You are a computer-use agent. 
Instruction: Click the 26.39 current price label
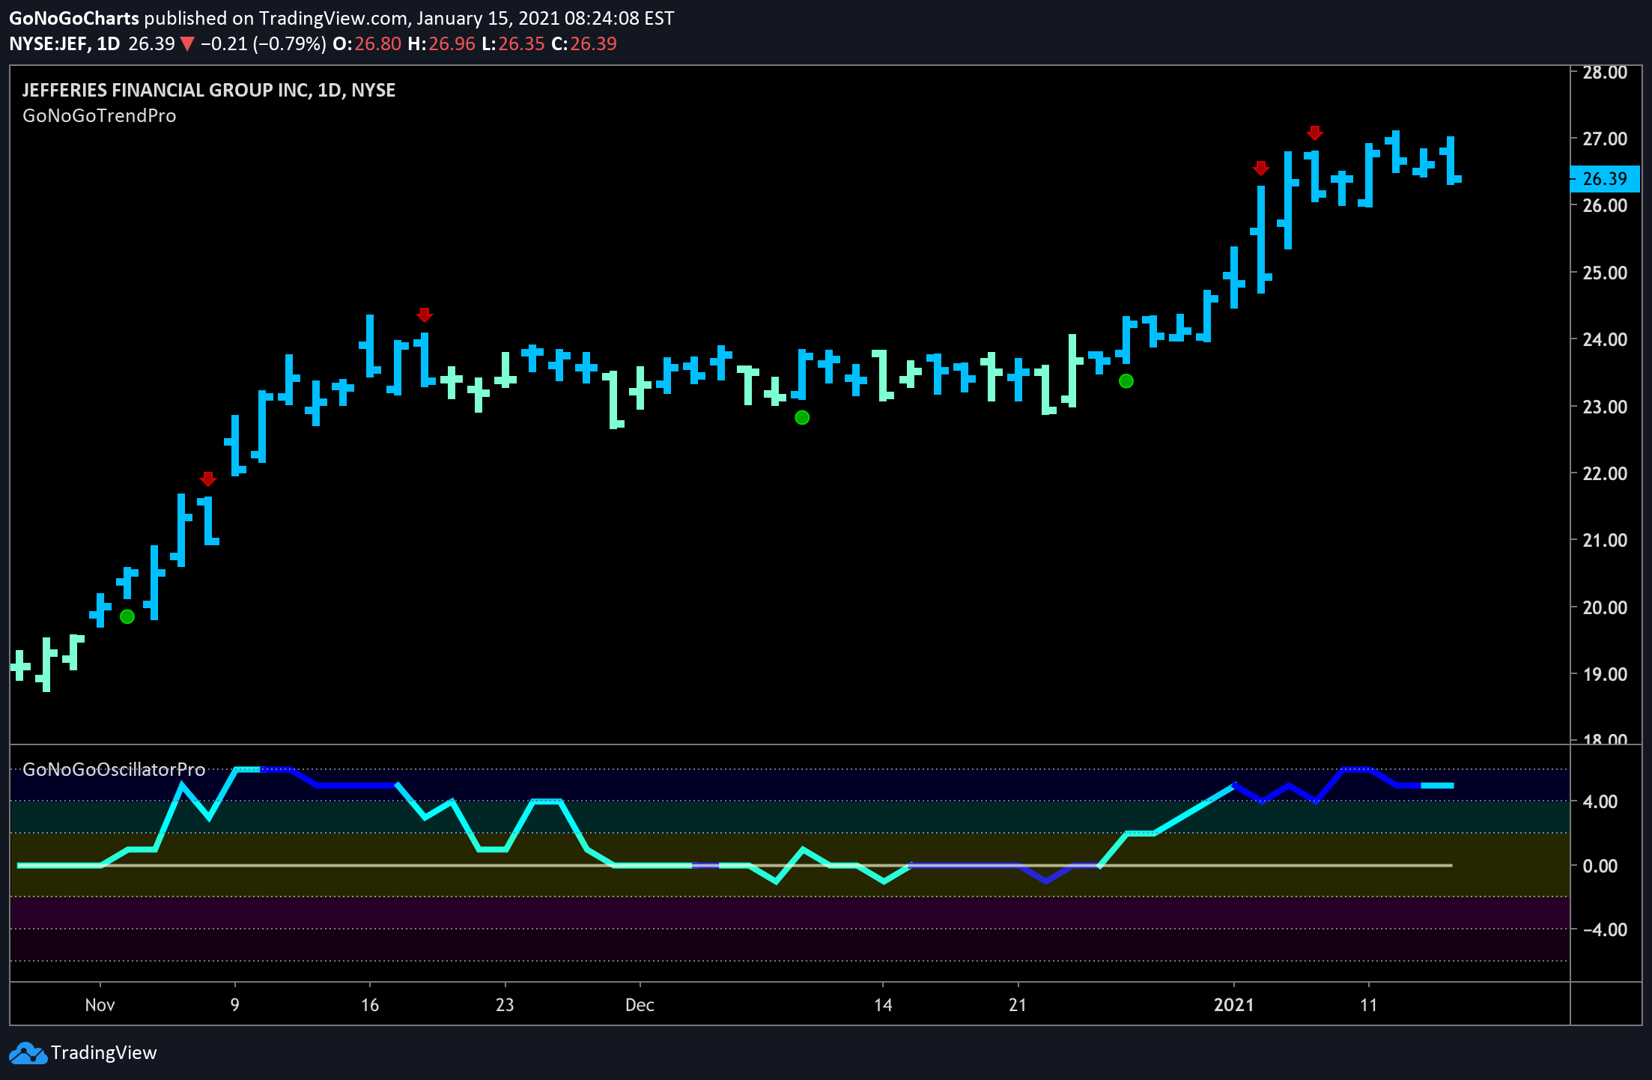[x=1605, y=179]
